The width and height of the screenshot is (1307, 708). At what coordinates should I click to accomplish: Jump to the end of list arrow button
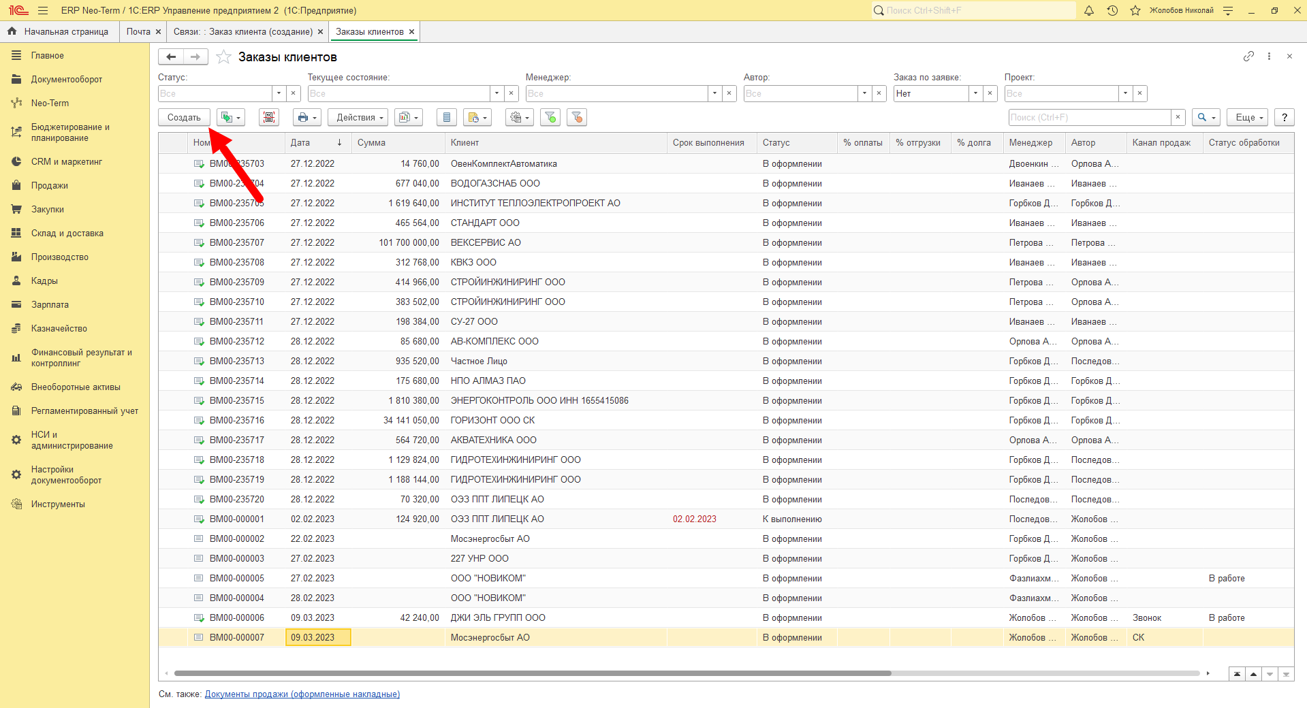tap(1286, 674)
